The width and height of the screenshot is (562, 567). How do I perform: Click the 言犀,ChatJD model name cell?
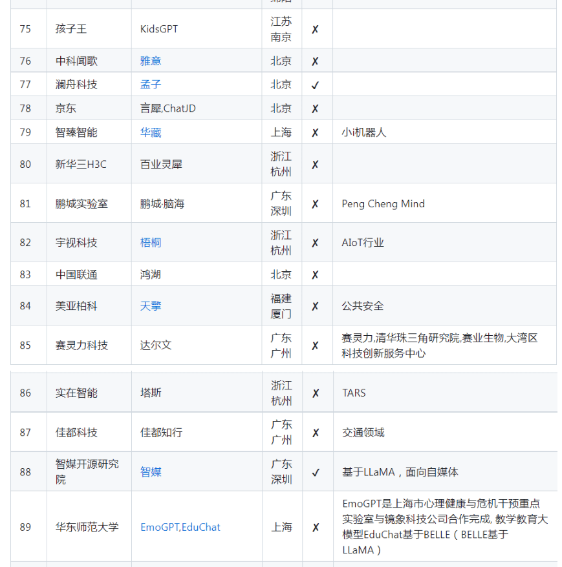point(168,108)
